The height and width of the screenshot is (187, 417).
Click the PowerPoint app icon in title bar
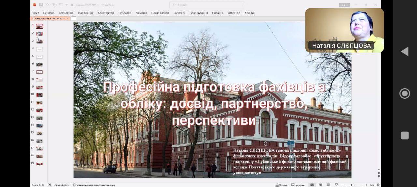click(34, 5)
